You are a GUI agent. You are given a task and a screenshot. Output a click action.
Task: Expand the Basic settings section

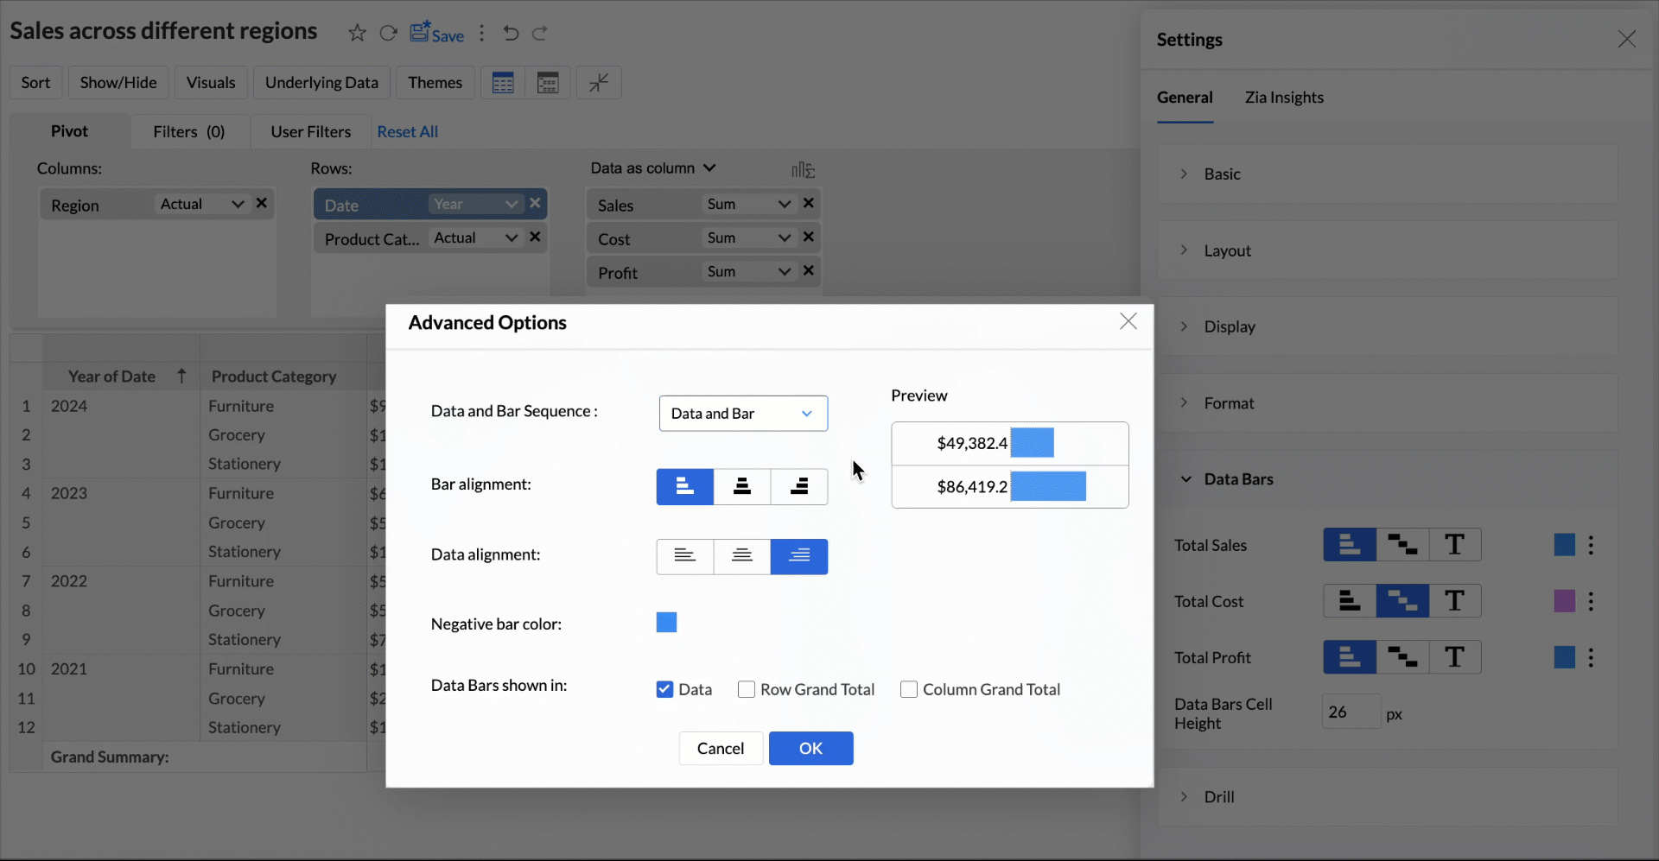tap(1388, 174)
